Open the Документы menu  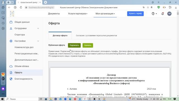click(x=54, y=14)
